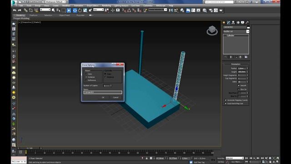The height and width of the screenshot is (164, 291).
Task: Click the Redo arrow in main toolbar
Action: click(x=20, y=10)
